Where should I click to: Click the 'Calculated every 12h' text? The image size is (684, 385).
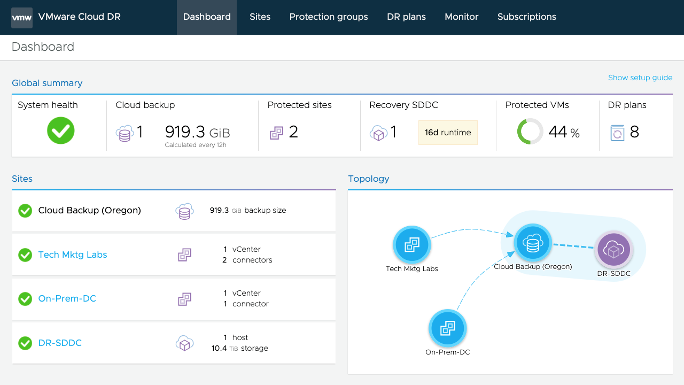point(196,145)
